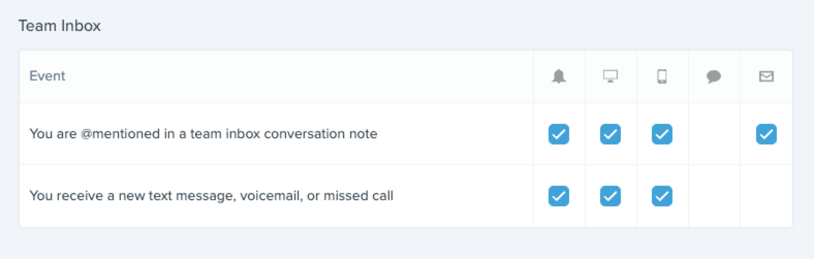The height and width of the screenshot is (259, 814).
Task: Click the word @mentioned in the first event
Action: 120,134
